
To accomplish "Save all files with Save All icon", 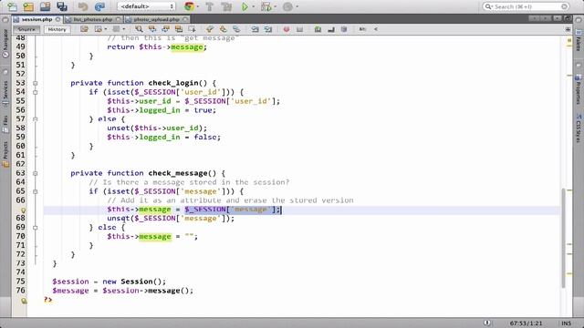I will tap(62, 6).
